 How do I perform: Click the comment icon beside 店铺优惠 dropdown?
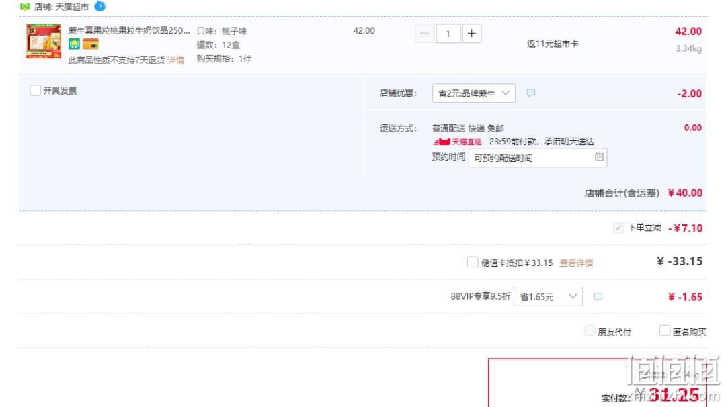click(530, 93)
